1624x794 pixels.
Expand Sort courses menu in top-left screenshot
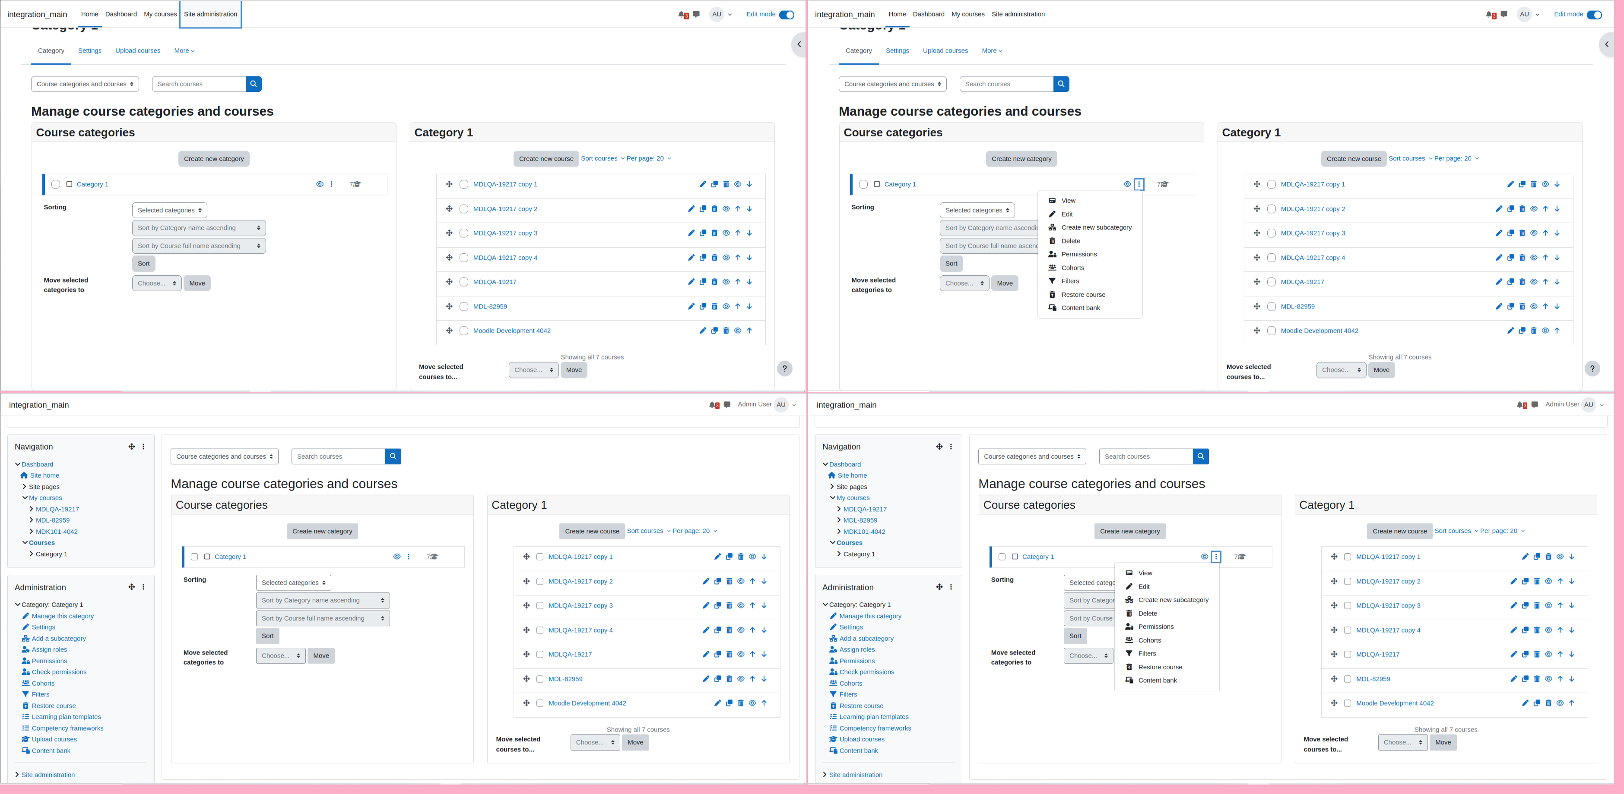[603, 159]
